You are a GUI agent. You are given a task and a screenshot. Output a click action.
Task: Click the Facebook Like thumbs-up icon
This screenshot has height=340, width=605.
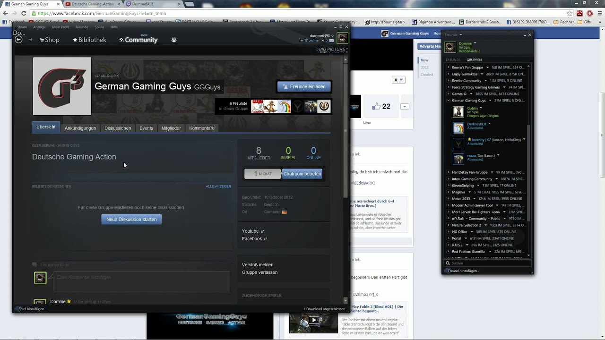376,107
